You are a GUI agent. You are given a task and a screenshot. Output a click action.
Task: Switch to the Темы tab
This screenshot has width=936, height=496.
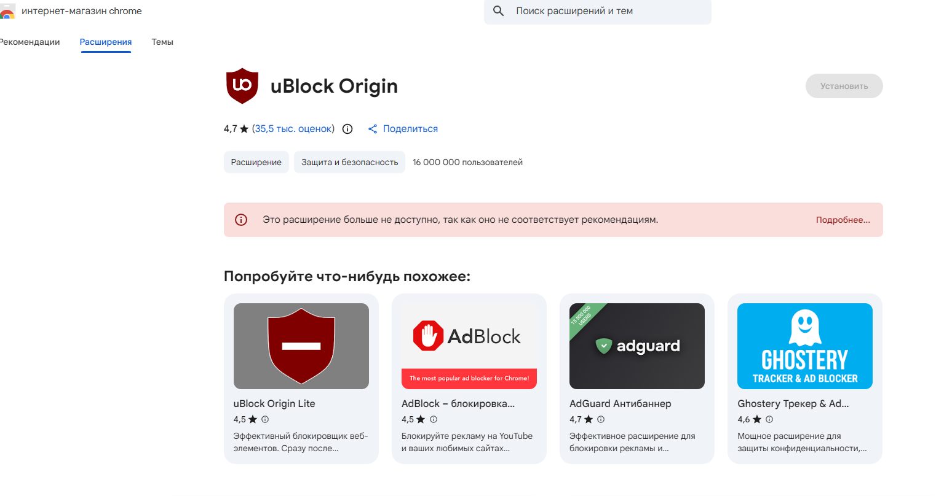pyautogui.click(x=162, y=42)
